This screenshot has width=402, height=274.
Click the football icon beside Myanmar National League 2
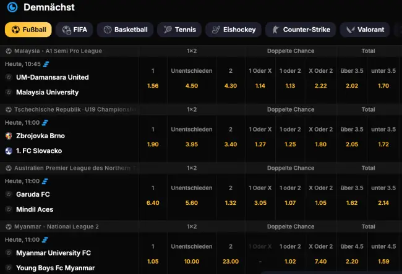[x=9, y=227]
